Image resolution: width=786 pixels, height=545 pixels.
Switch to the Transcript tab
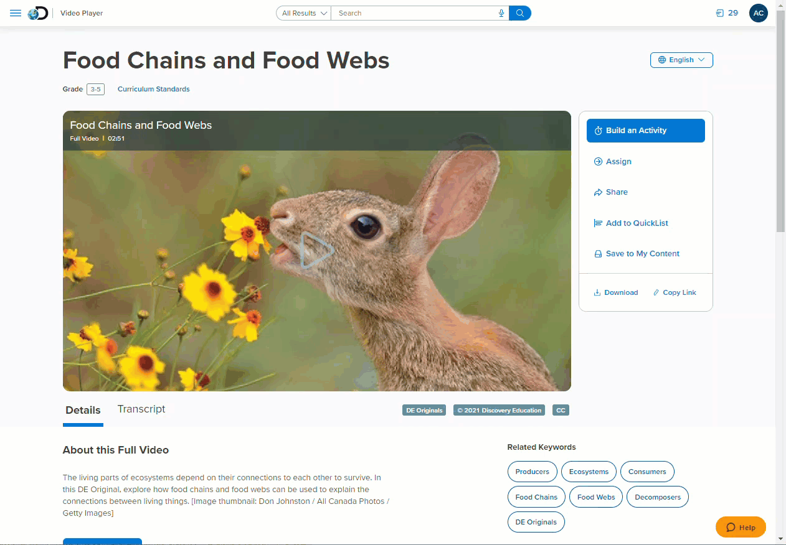[141, 409]
